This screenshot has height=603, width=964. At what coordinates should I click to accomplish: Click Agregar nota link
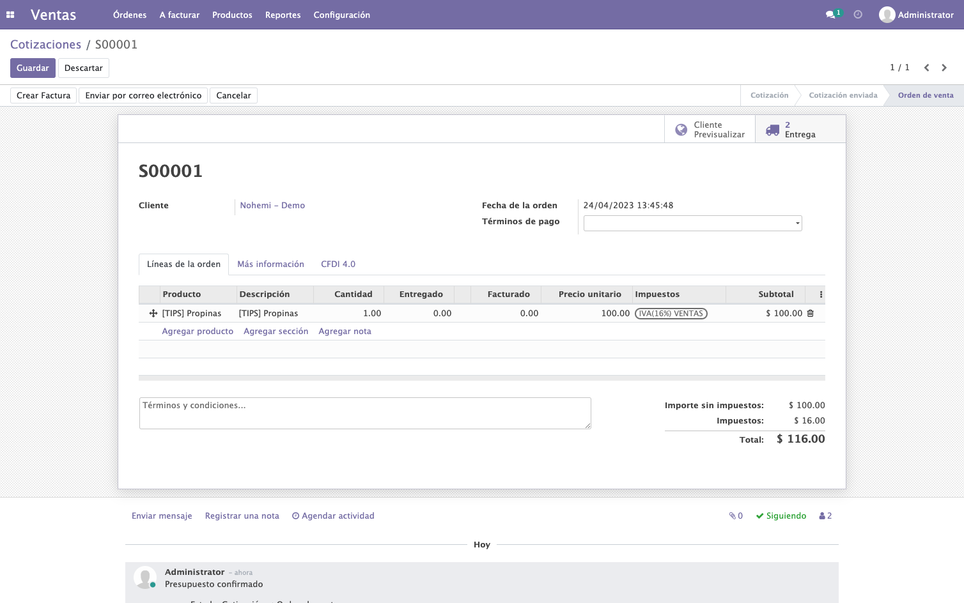(x=345, y=332)
